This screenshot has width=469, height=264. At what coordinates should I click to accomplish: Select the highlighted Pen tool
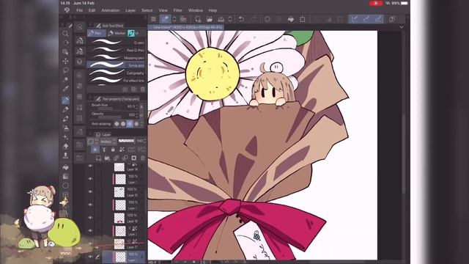65,100
